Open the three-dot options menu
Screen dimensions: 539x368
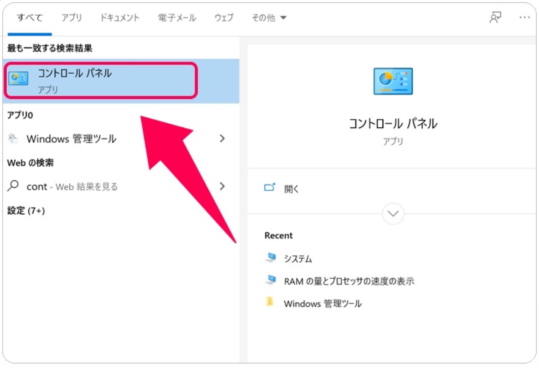click(524, 17)
